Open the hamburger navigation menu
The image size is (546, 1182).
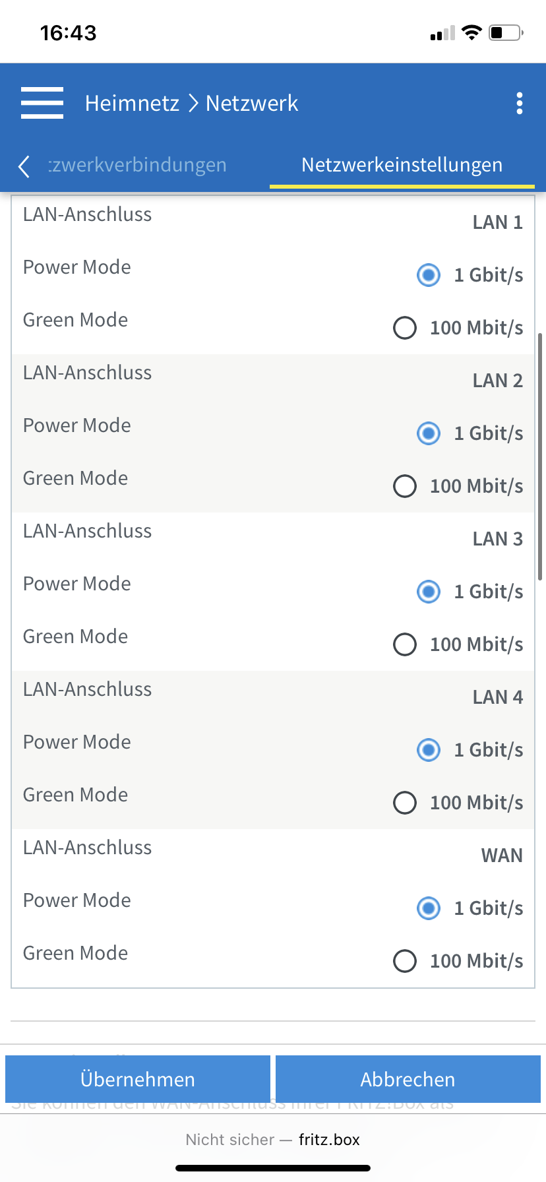pyautogui.click(x=42, y=103)
